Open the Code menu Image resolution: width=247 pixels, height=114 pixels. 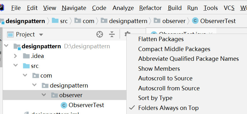pyautogui.click(x=99, y=8)
